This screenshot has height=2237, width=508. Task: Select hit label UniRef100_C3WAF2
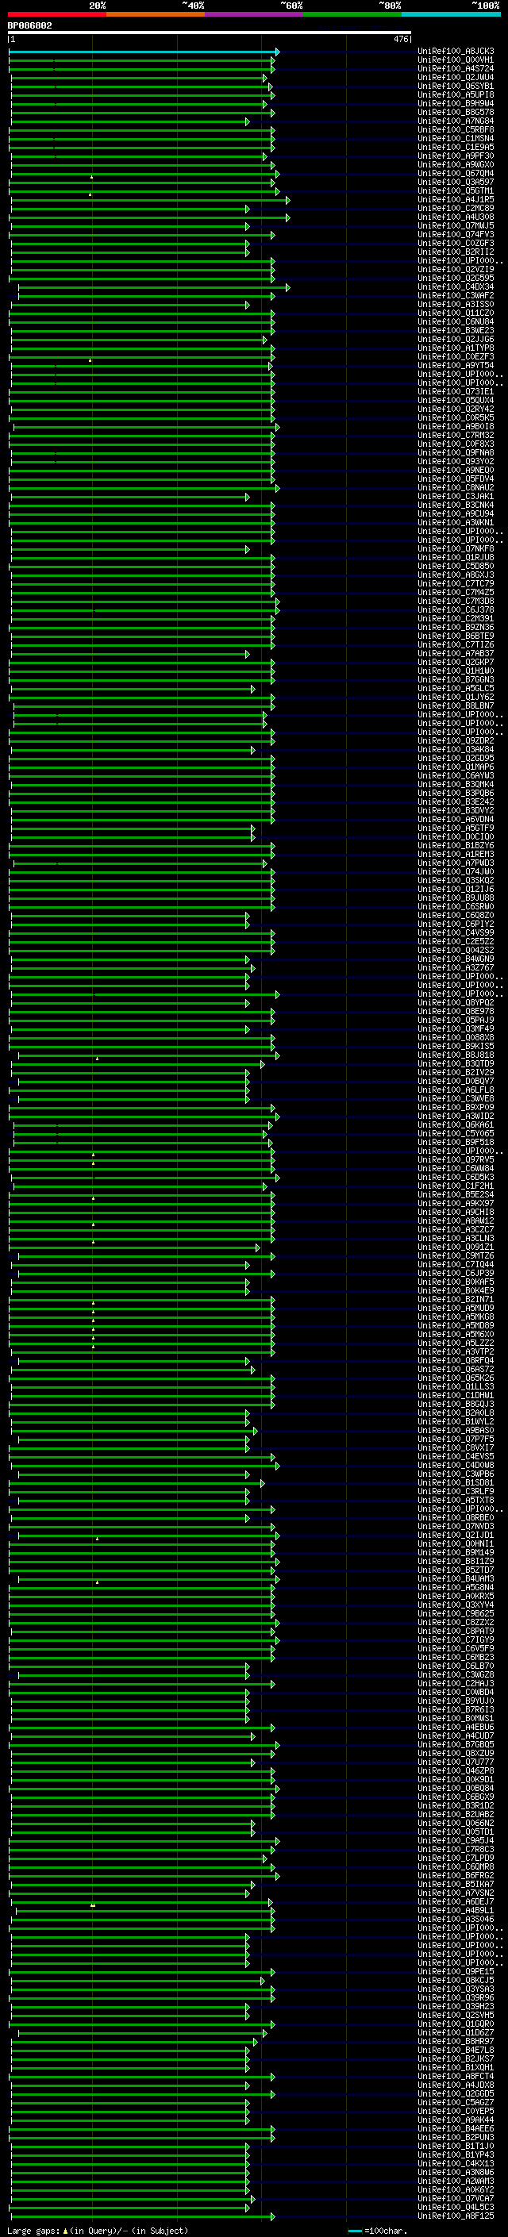tap(456, 296)
